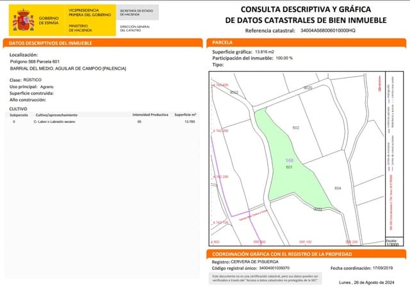This screenshot has width=410, height=289.
Task: Click the 'Superficie construida:' label
Action: (x=31, y=93)
